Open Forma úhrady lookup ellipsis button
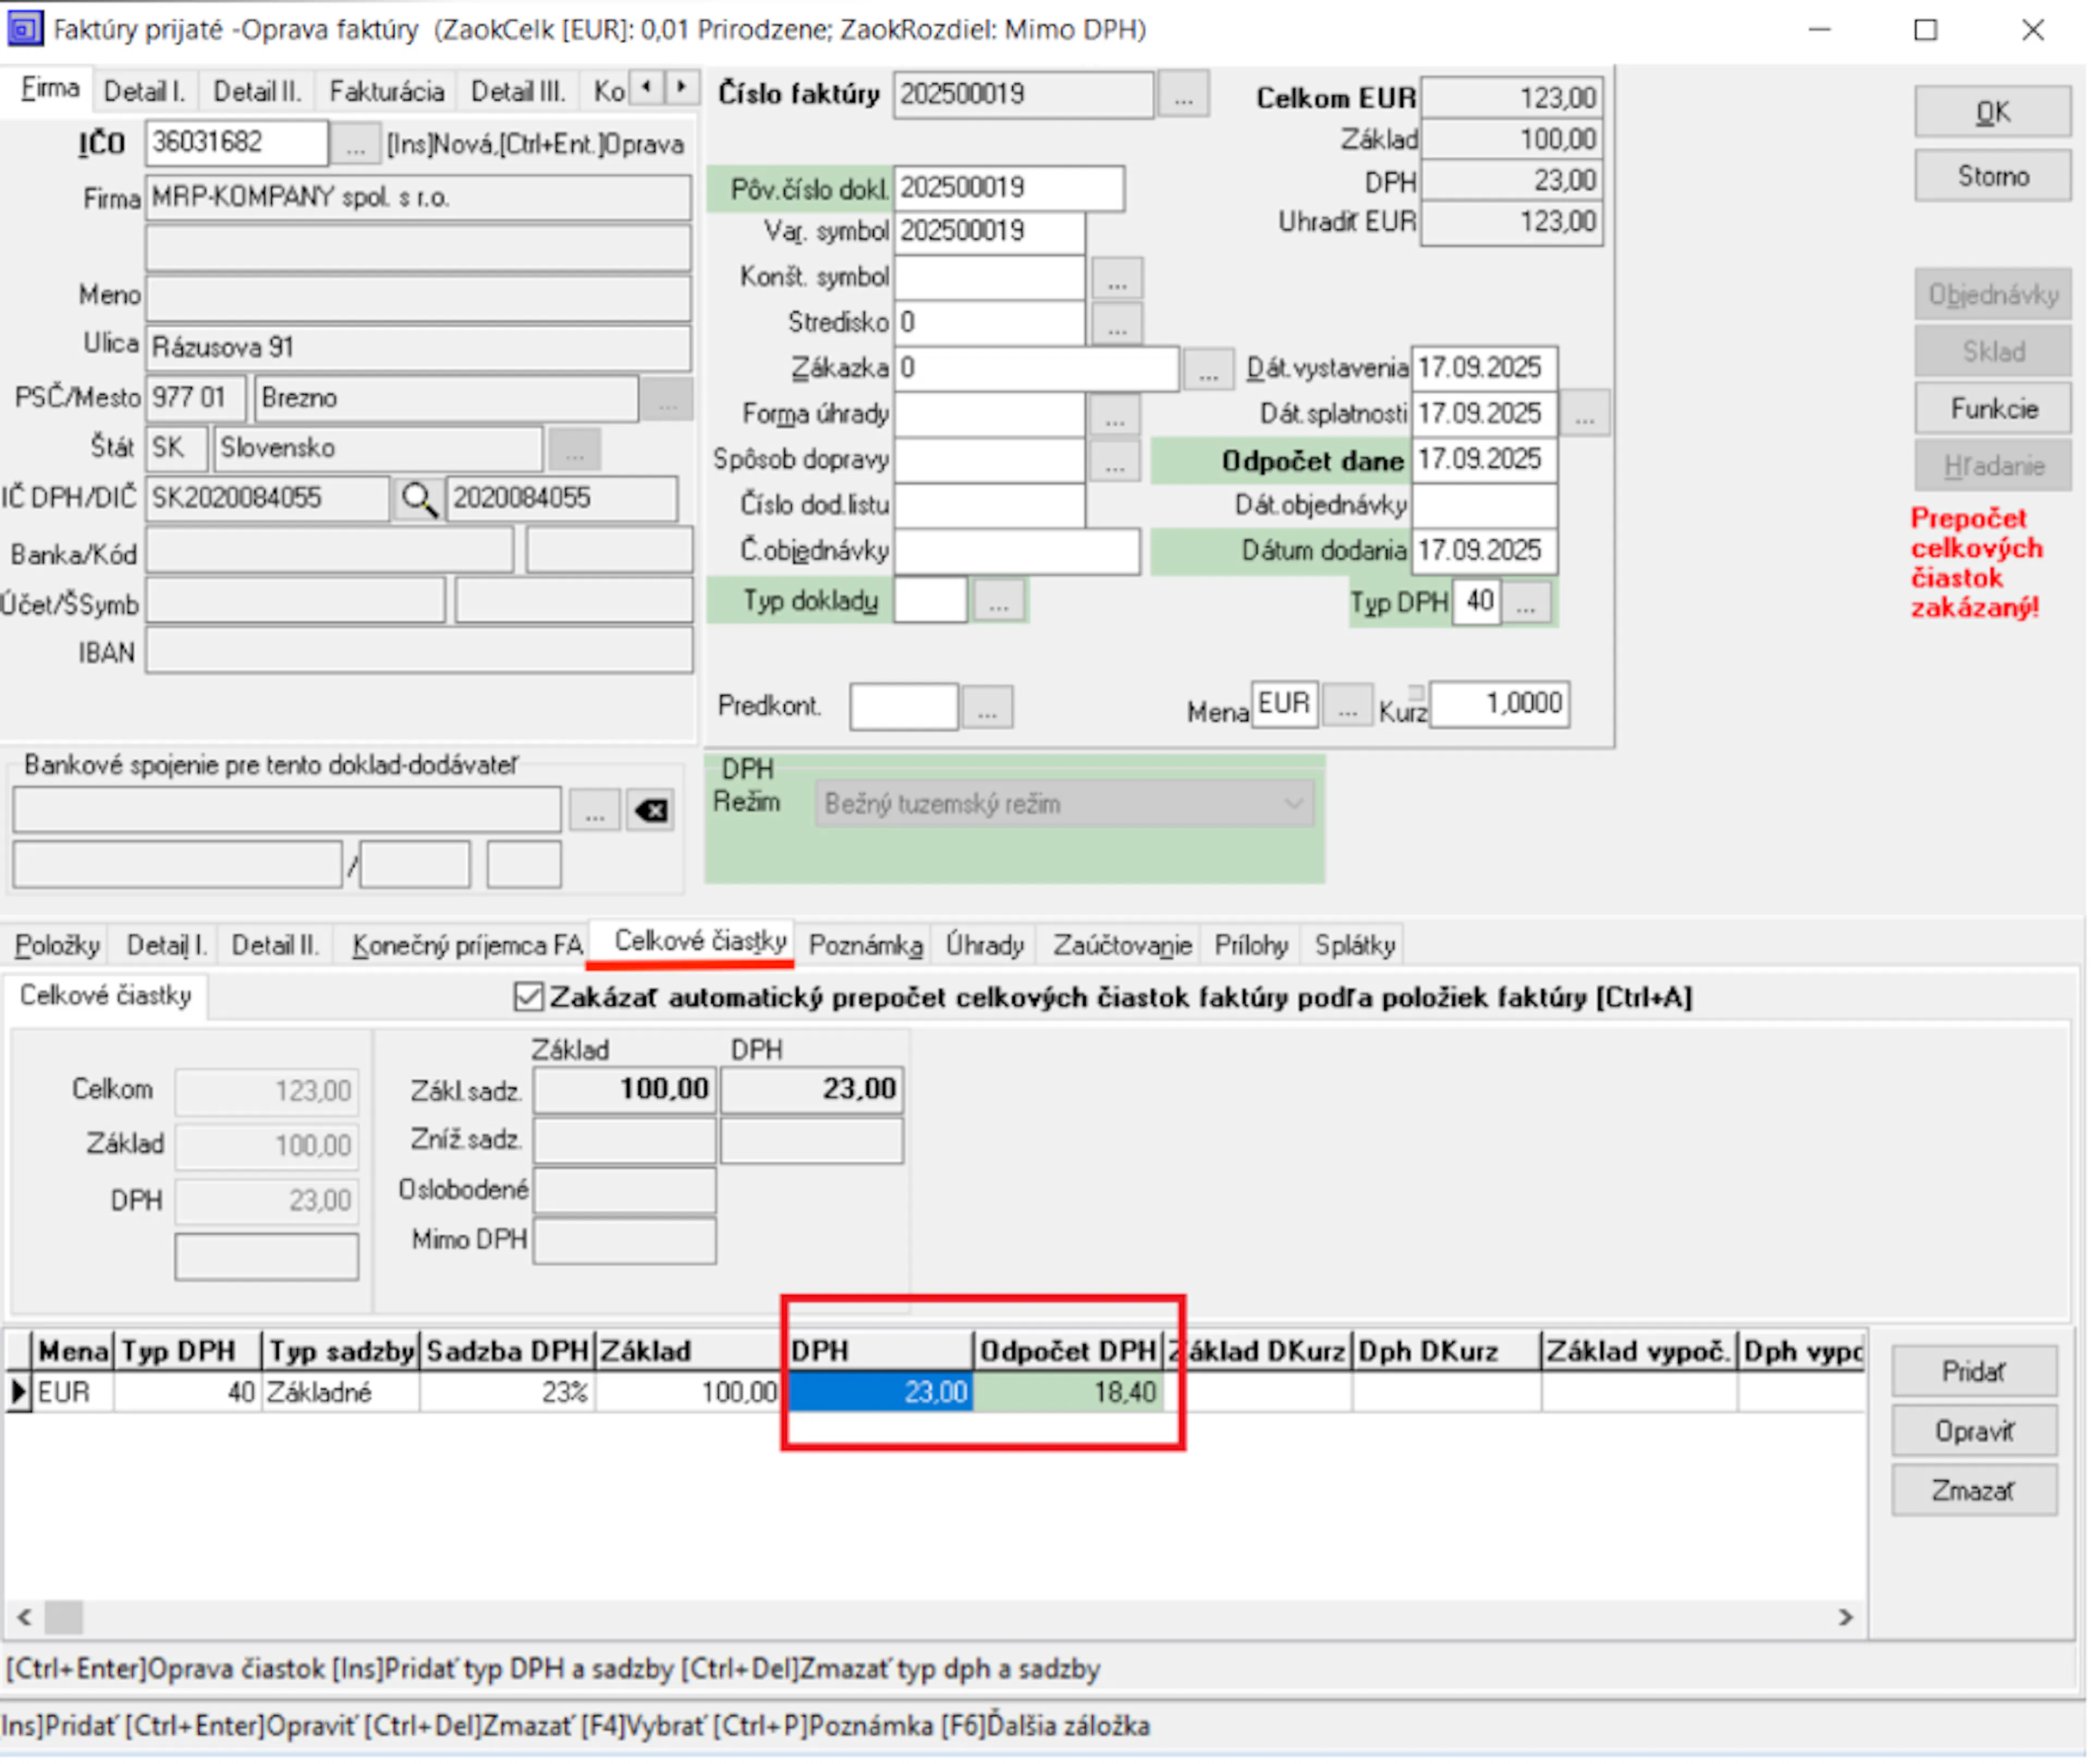2091x1764 pixels. click(1115, 415)
